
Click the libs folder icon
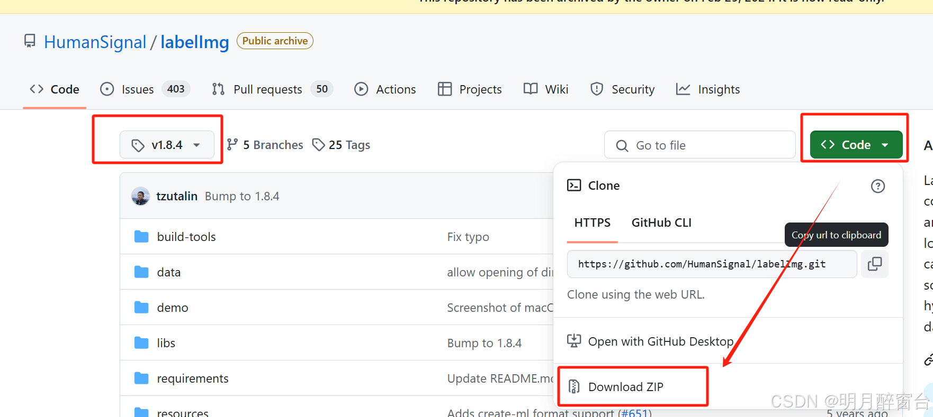pos(141,342)
